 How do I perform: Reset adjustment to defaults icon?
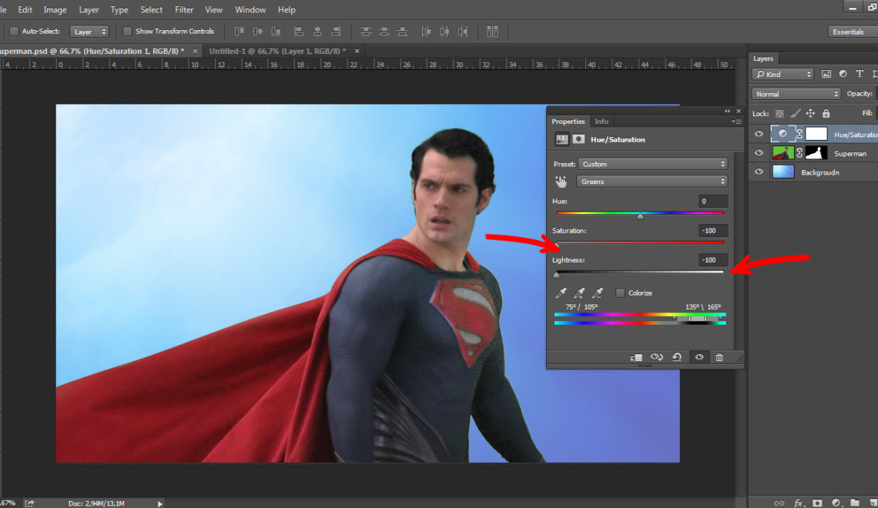(x=677, y=357)
